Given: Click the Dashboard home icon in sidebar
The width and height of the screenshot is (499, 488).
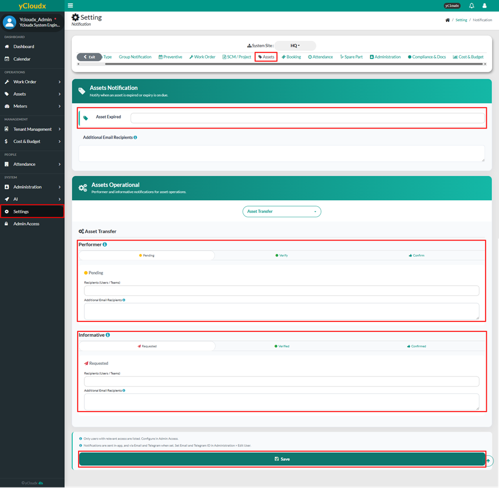Looking at the screenshot, I should 7,47.
